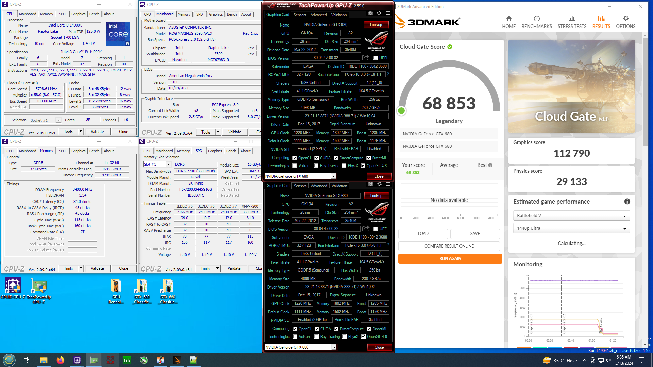Click the Cloud Gate benchmark thumbnail
This screenshot has width=653, height=367.
[571, 86]
